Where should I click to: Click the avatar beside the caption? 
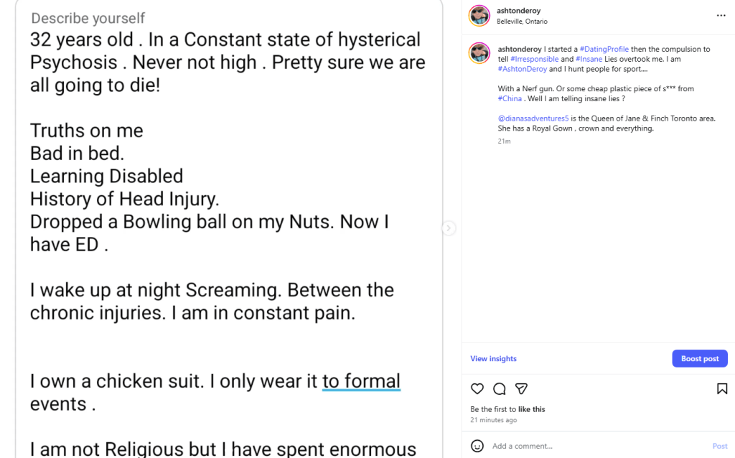coord(479,53)
